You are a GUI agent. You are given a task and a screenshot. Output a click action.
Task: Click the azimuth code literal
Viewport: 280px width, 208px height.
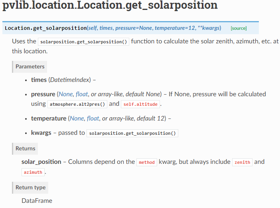coord(33,173)
